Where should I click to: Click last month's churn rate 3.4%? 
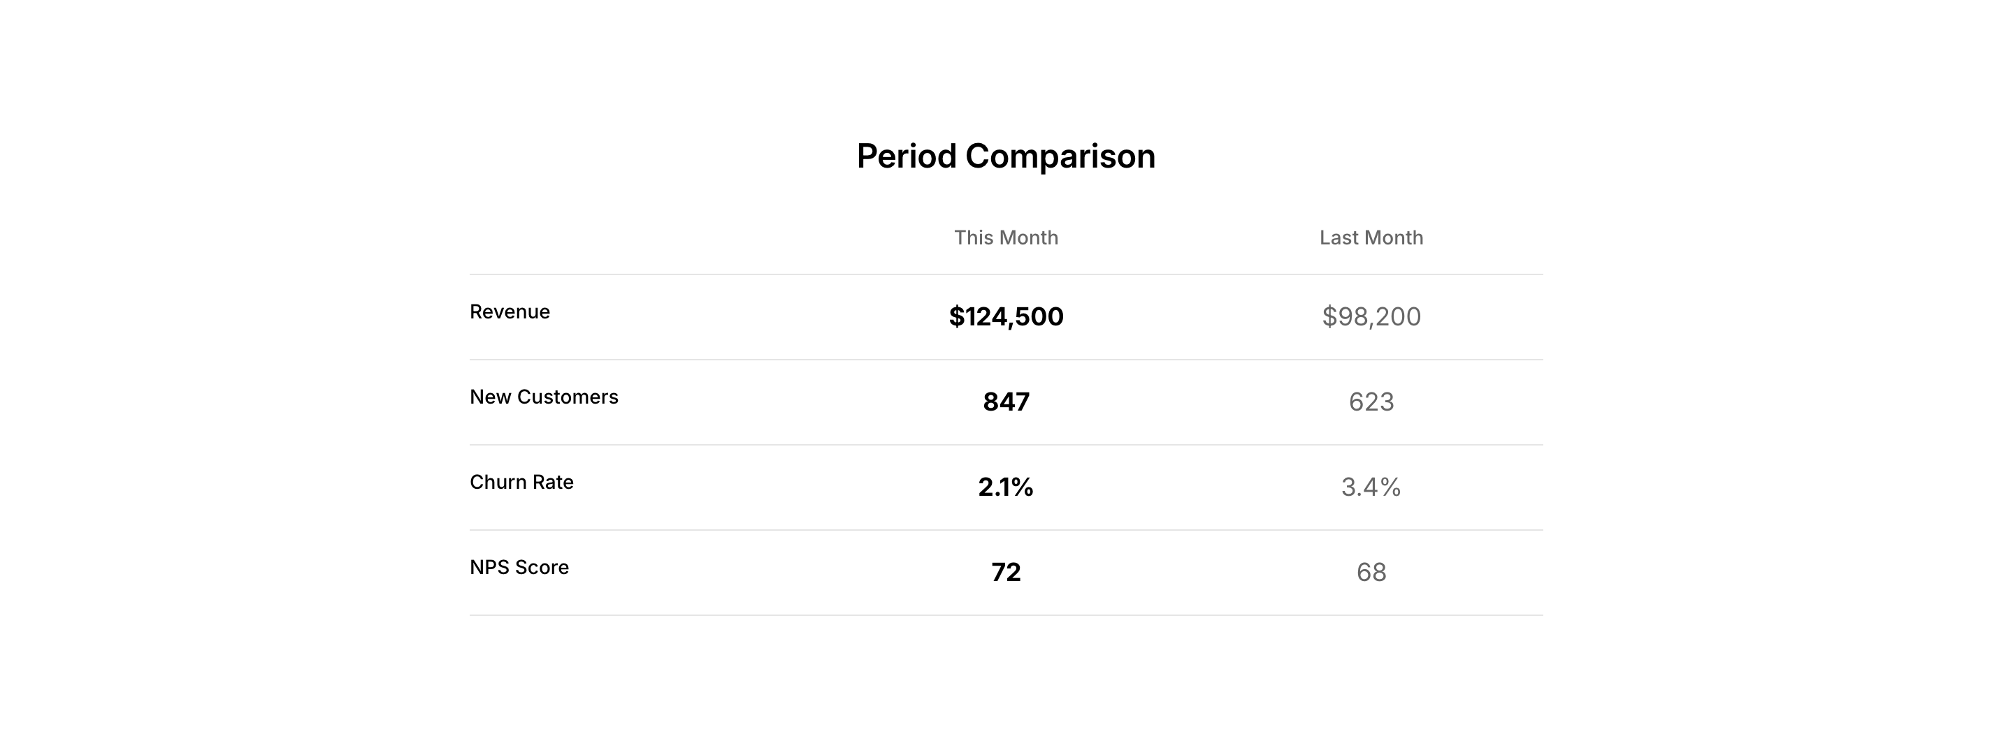[x=1371, y=487]
